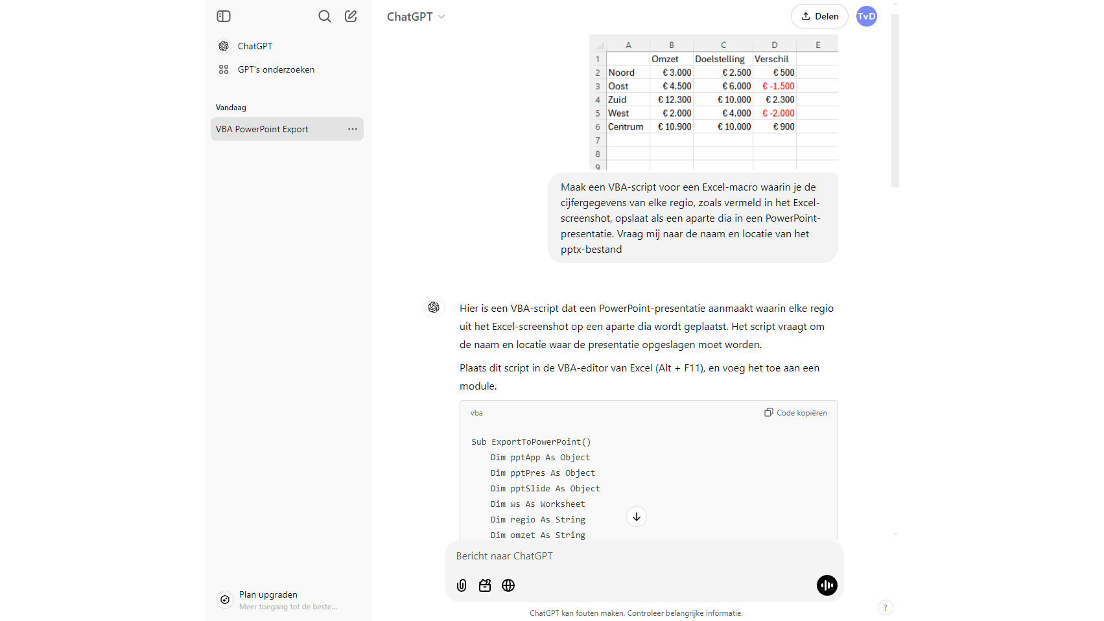Open the help question mark
This screenshot has height=621, width=1104.
[886, 607]
